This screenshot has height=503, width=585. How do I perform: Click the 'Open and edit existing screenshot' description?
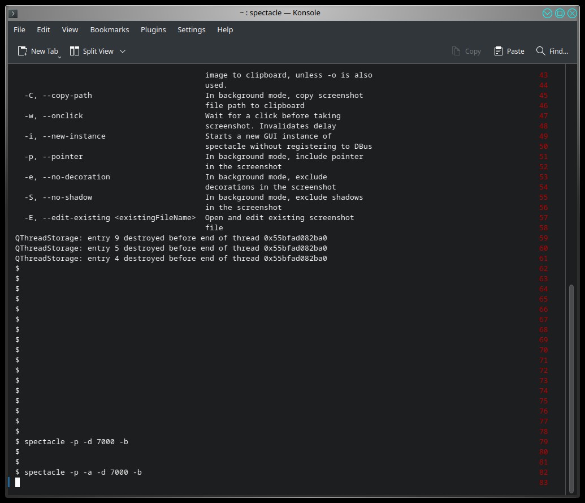279,218
